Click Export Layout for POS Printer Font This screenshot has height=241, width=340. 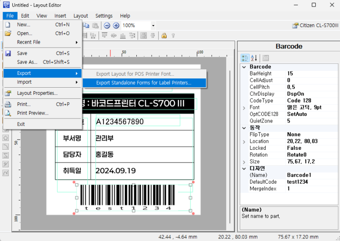point(144,74)
